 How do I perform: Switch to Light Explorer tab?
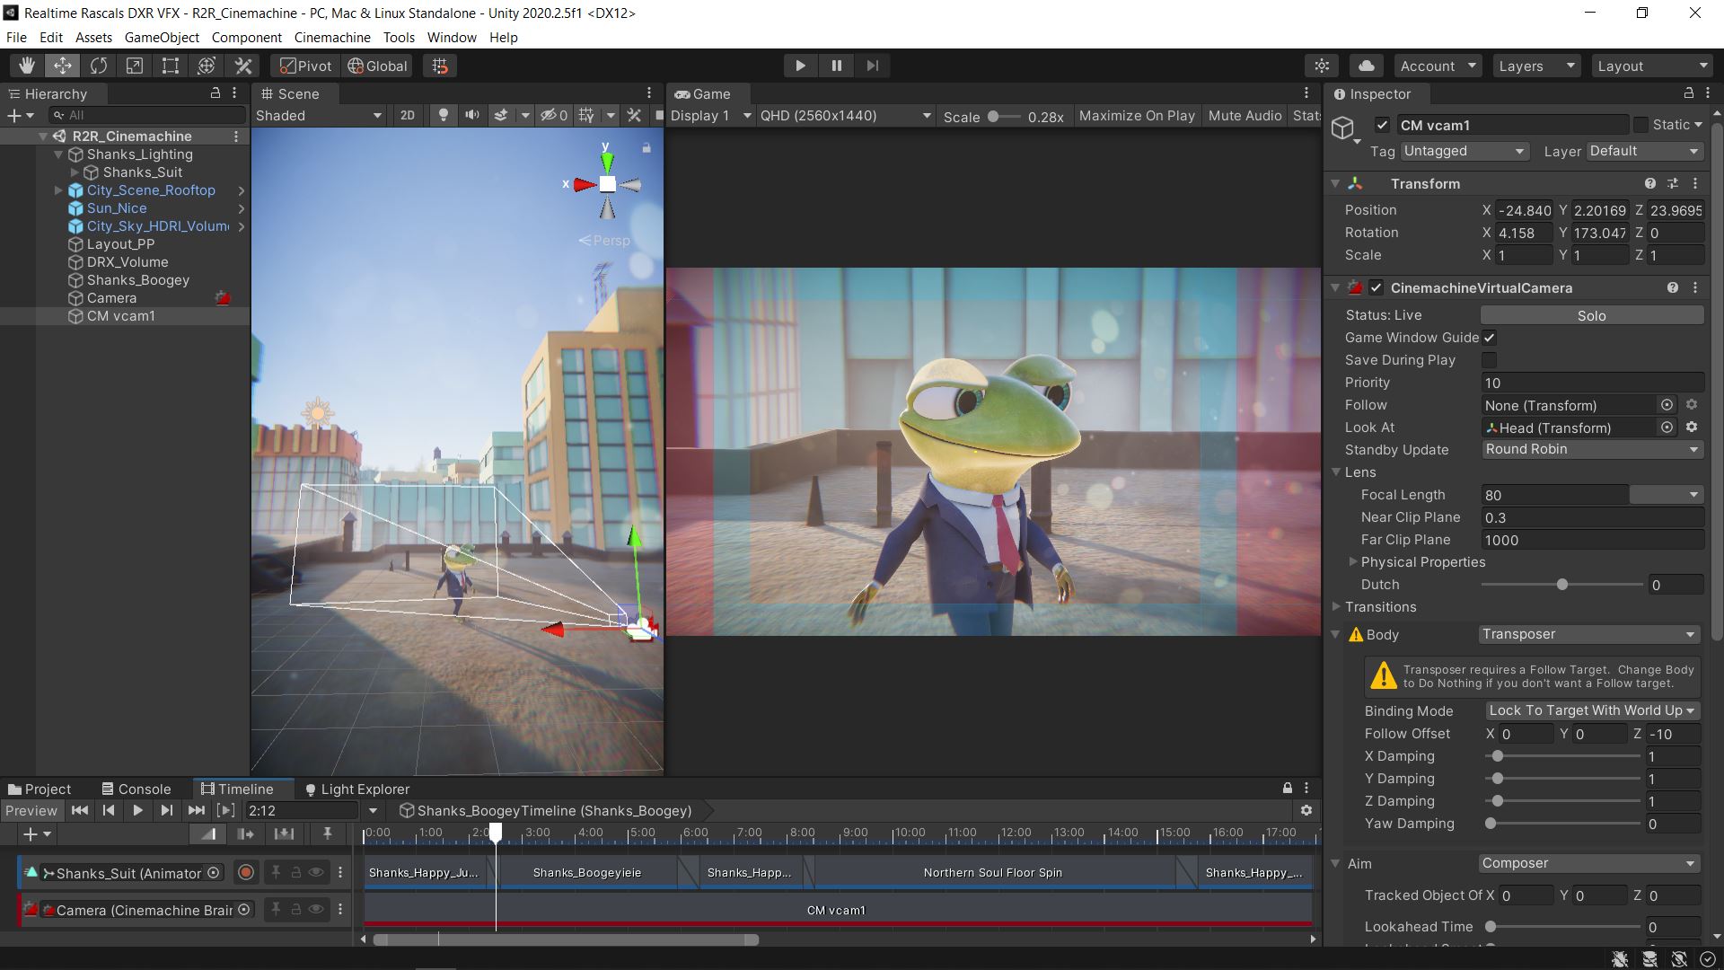(357, 789)
